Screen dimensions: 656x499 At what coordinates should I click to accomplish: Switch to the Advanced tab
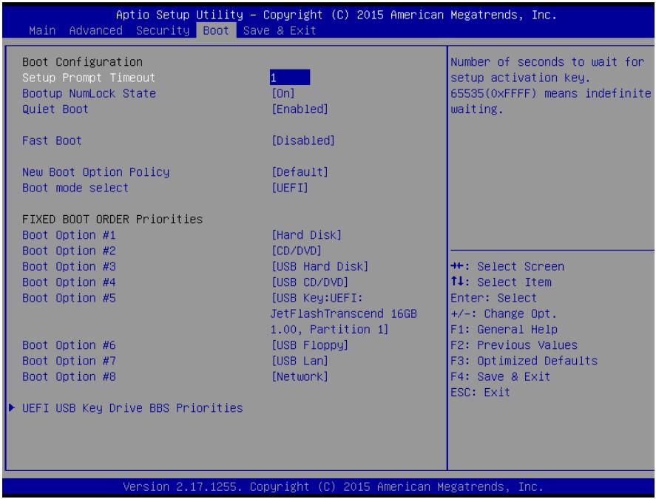(x=96, y=30)
